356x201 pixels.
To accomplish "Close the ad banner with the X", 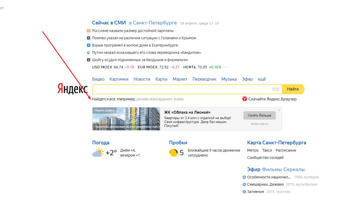I will tap(279, 110).
